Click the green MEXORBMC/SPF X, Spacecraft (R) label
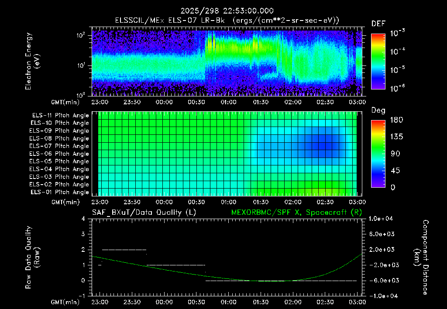The width and height of the screenshot is (447, 309). [x=296, y=213]
